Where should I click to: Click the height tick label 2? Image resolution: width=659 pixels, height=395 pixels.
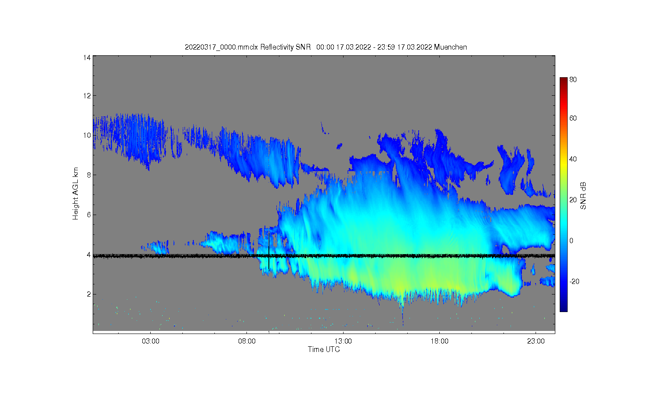(89, 294)
